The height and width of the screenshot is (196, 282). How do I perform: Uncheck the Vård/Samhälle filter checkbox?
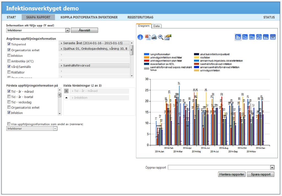[x=9, y=66]
